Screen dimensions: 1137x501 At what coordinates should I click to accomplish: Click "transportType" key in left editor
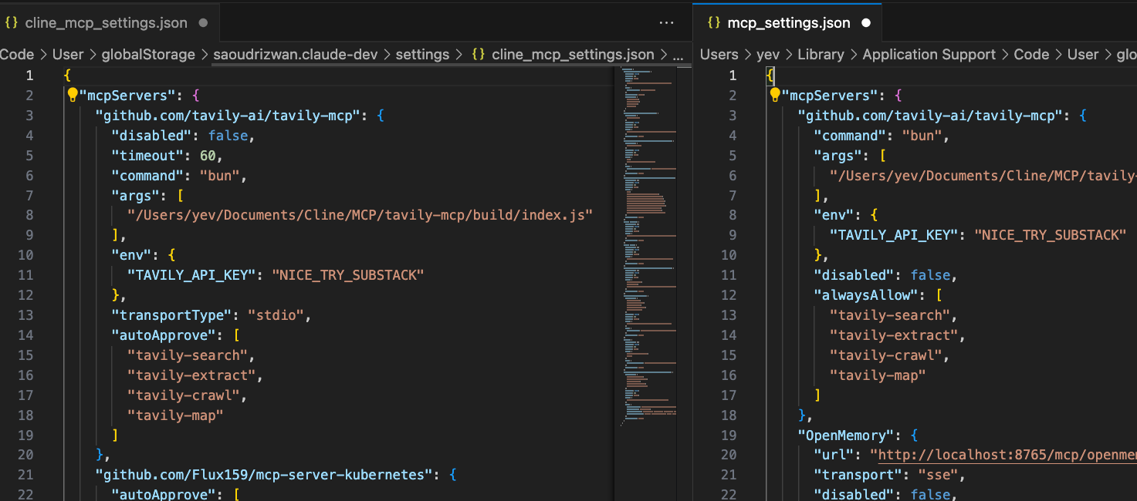pos(171,315)
